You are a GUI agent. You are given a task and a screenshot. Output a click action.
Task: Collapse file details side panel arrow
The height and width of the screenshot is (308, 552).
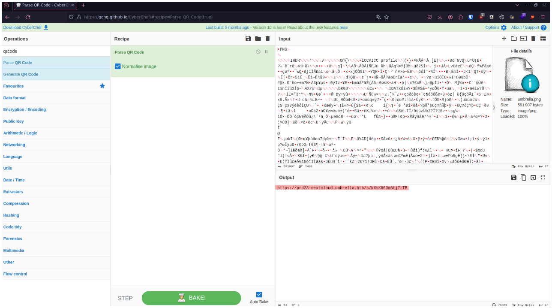(494, 107)
